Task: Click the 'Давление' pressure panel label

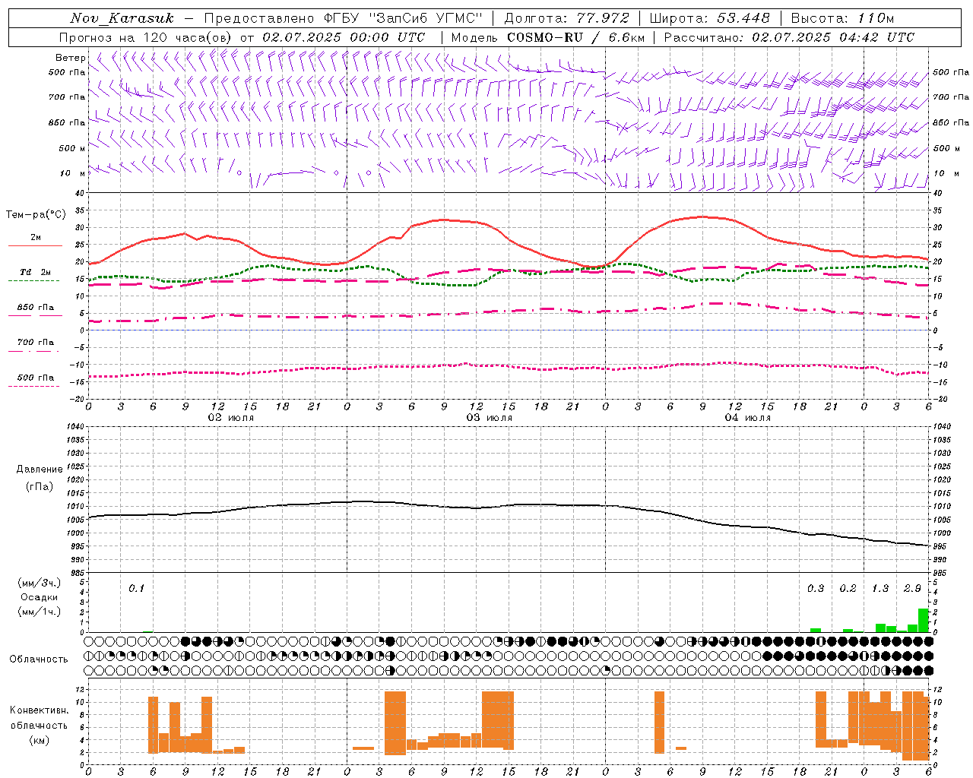Action: pos(40,470)
